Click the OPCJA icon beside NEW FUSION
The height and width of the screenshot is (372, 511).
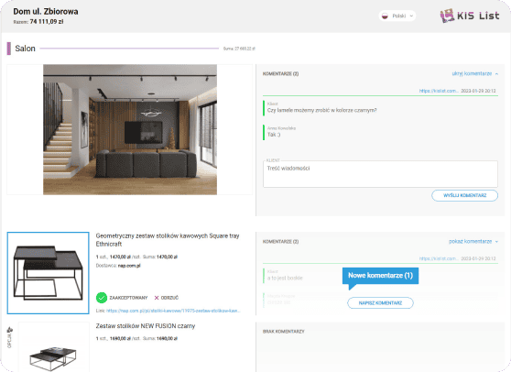(x=9, y=330)
